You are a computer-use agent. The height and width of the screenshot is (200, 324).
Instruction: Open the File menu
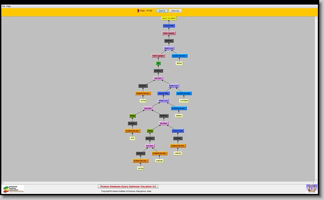point(4,6)
